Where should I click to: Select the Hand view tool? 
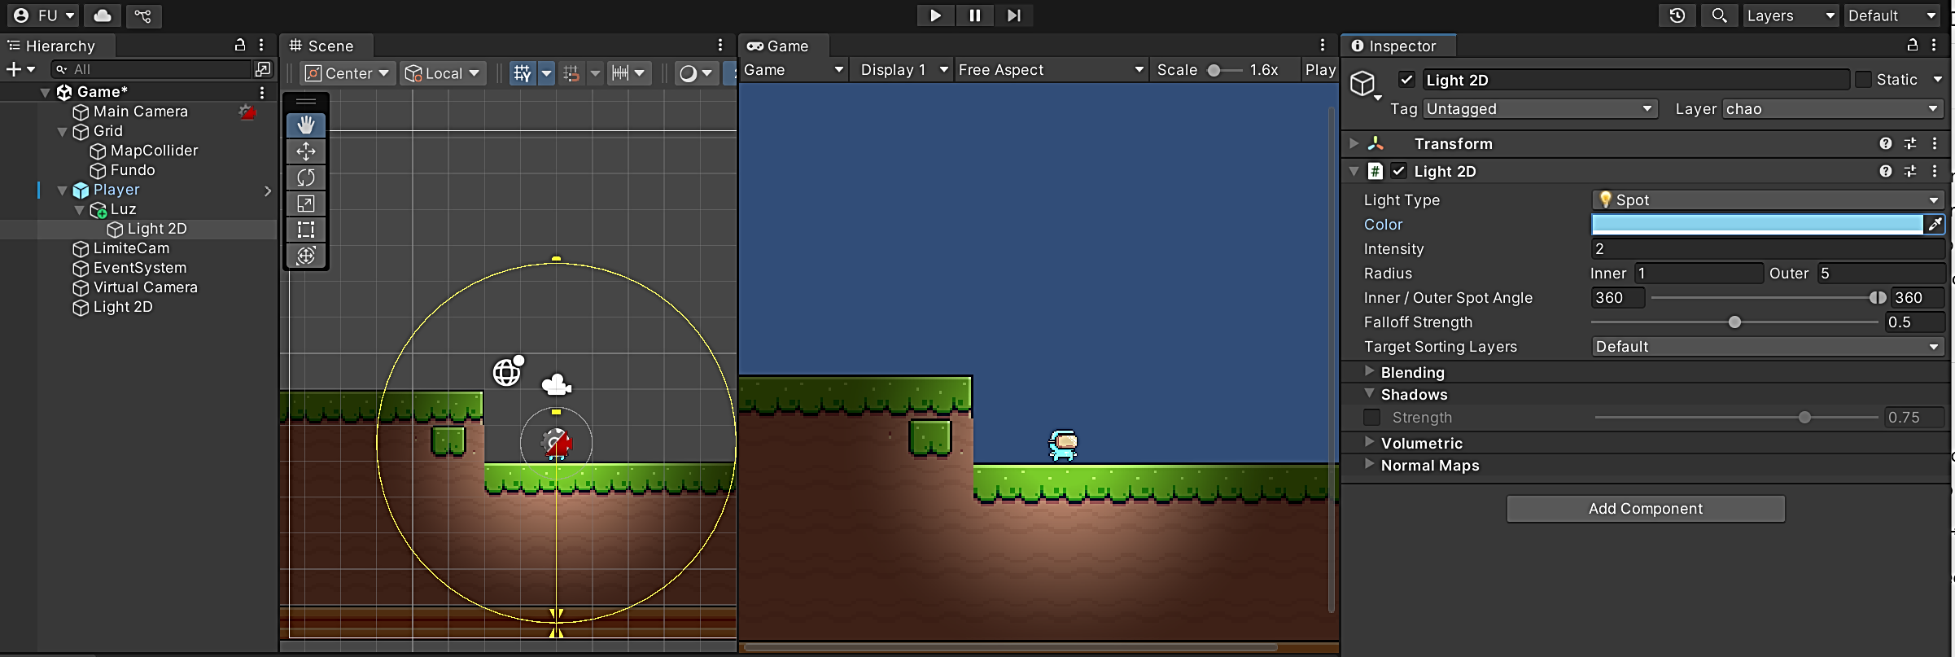(306, 125)
